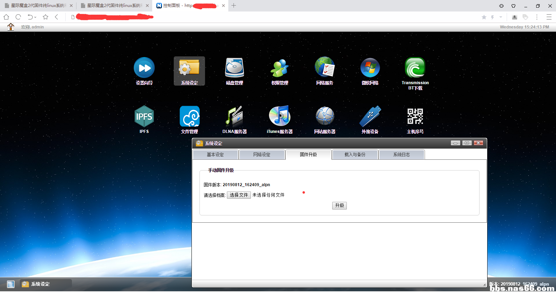Image resolution: width=556 pixels, height=293 pixels.
Task: Click the home icon beside 欢迎 admin
Action: 11,27
